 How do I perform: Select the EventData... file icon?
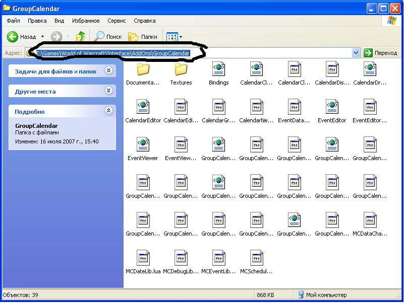(x=294, y=107)
